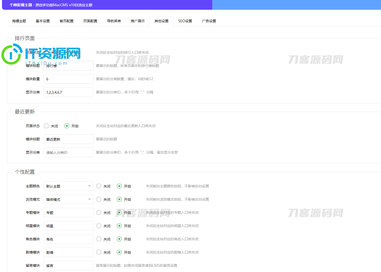Viewport: 381px width, 272px height.
Task: Click the 最近更新 module title field
Action: pos(68,139)
